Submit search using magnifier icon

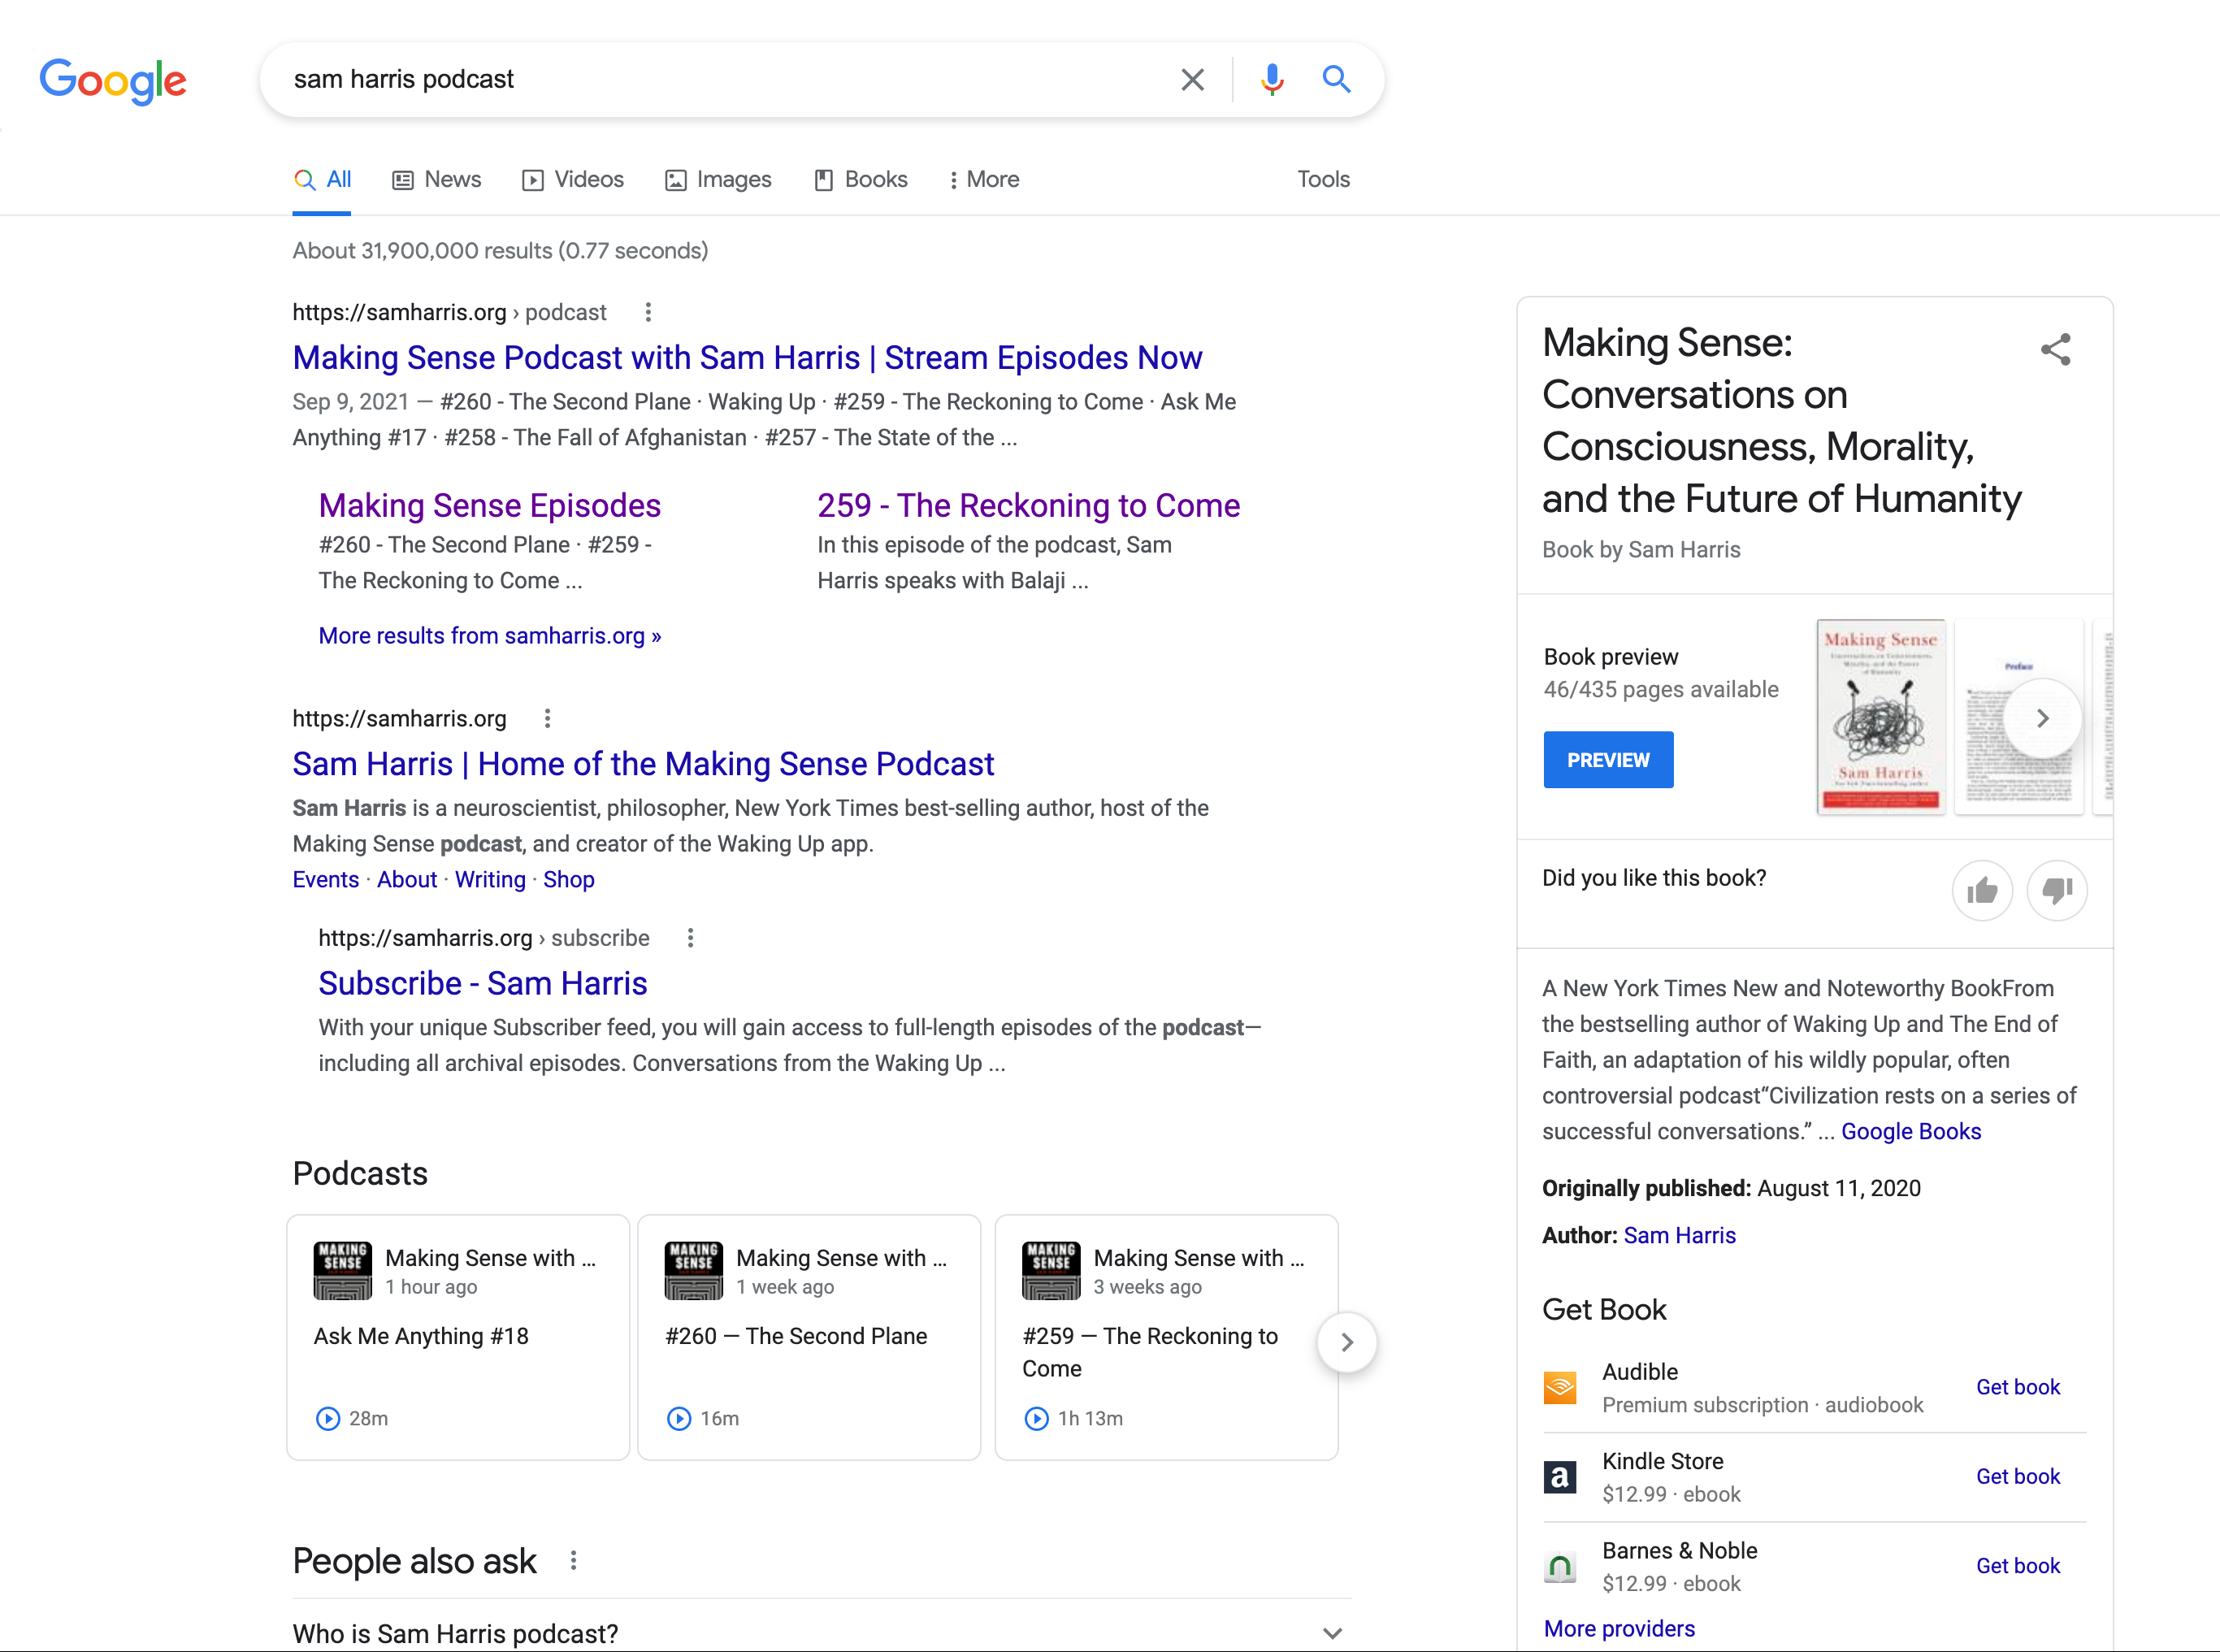(x=1337, y=79)
